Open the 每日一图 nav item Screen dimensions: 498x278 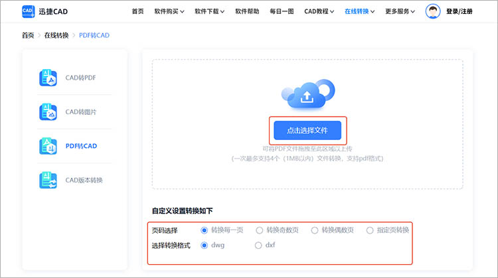(x=282, y=11)
